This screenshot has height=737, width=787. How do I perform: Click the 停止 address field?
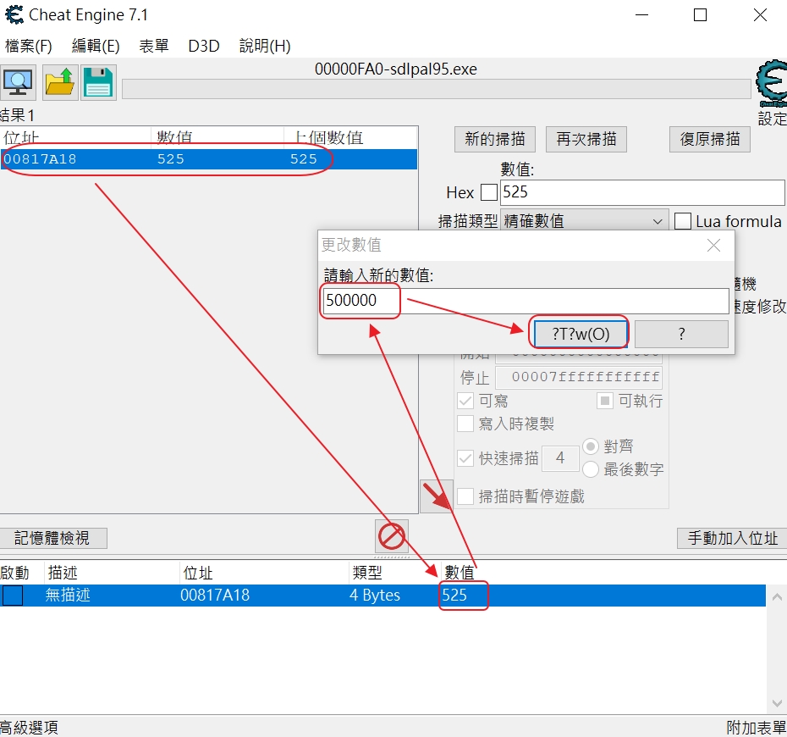579,377
